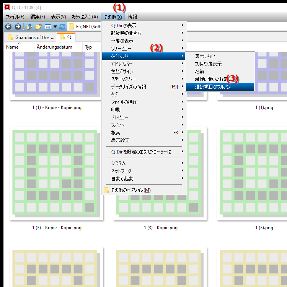Select the green thumbnail of 1 (3).png

point(253,174)
